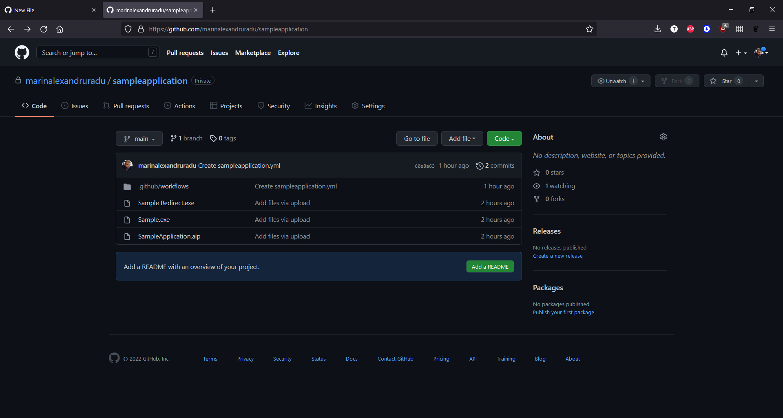This screenshot has width=783, height=418.
Task: Click the commit author avatar thumbnail
Action: tap(127, 165)
